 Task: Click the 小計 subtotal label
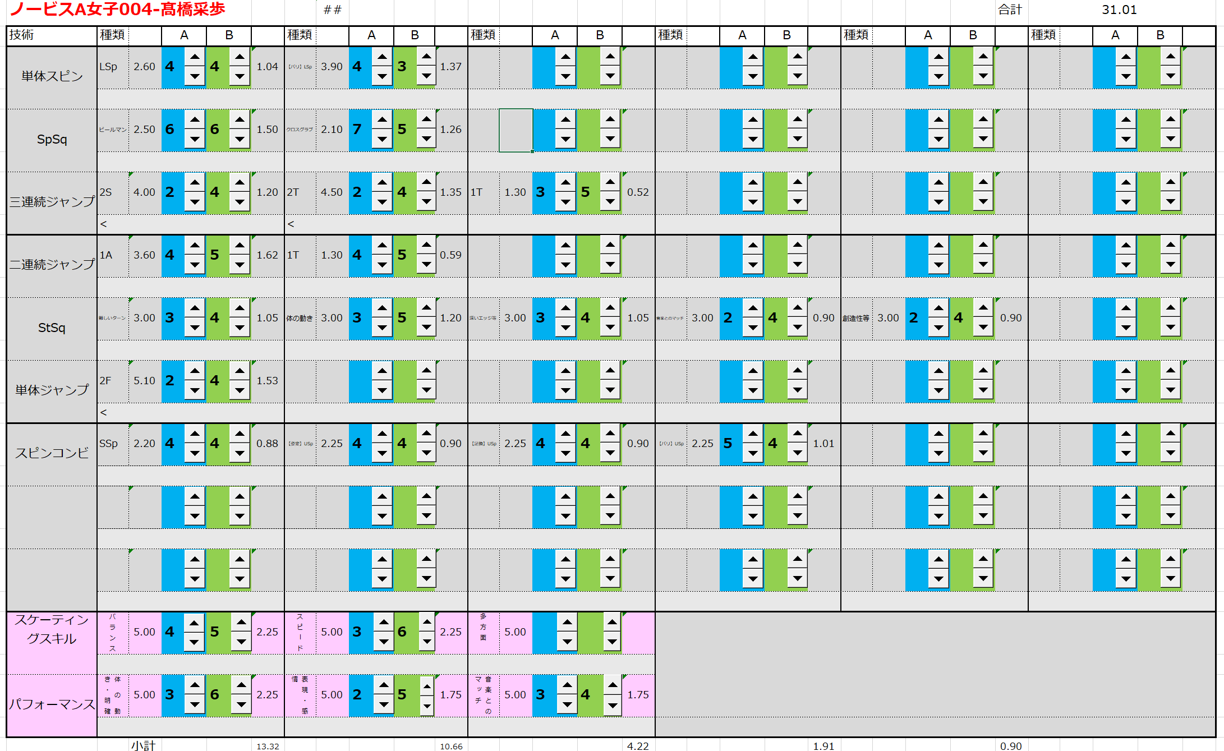pos(144,745)
